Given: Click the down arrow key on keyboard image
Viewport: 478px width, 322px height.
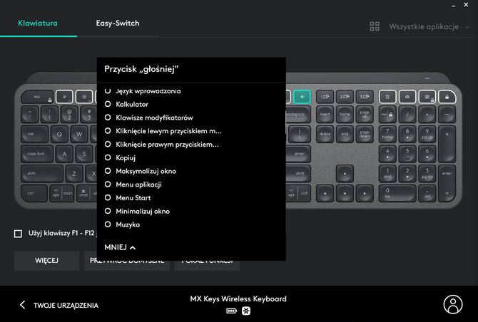Looking at the screenshot, I should tap(345, 193).
